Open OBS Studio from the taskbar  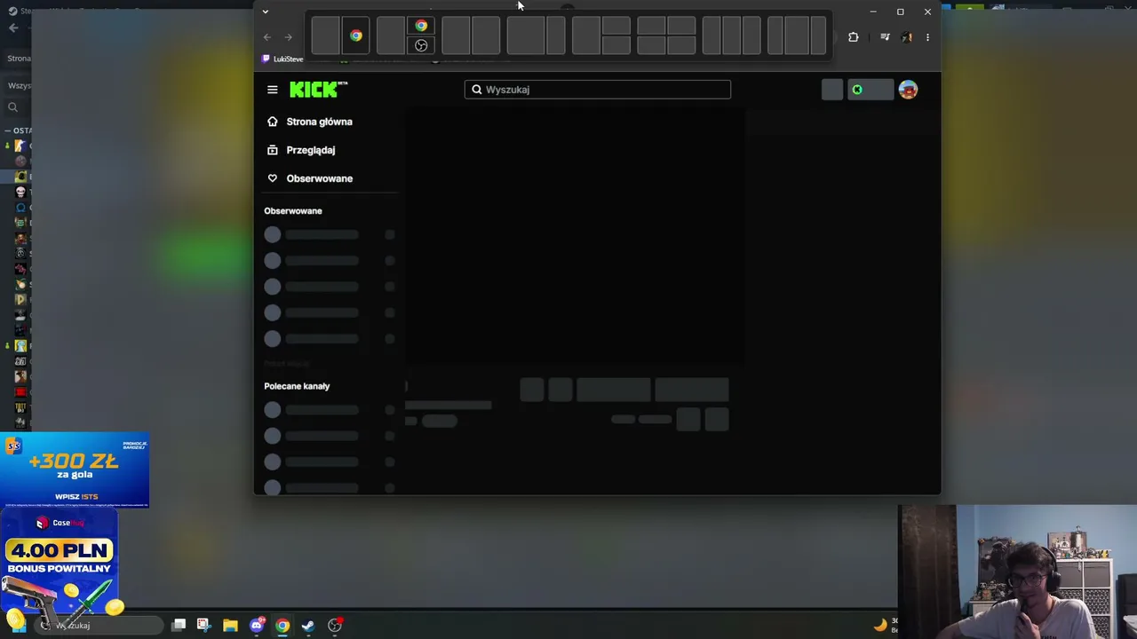pos(335,625)
